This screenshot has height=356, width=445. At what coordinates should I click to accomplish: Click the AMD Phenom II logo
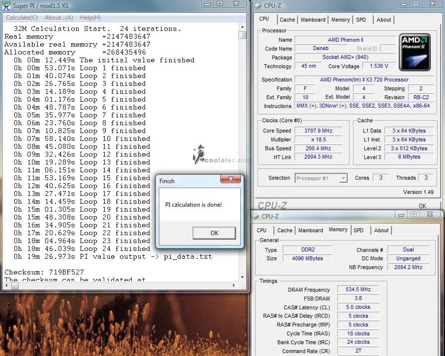(x=415, y=52)
